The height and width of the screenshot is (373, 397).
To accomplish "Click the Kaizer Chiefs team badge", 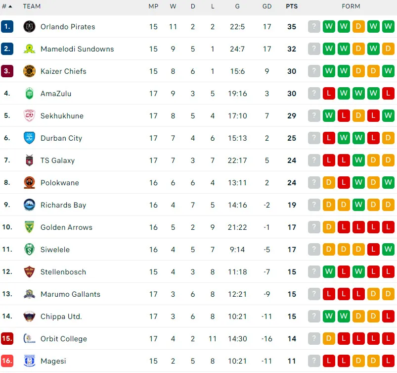I will point(30,71).
